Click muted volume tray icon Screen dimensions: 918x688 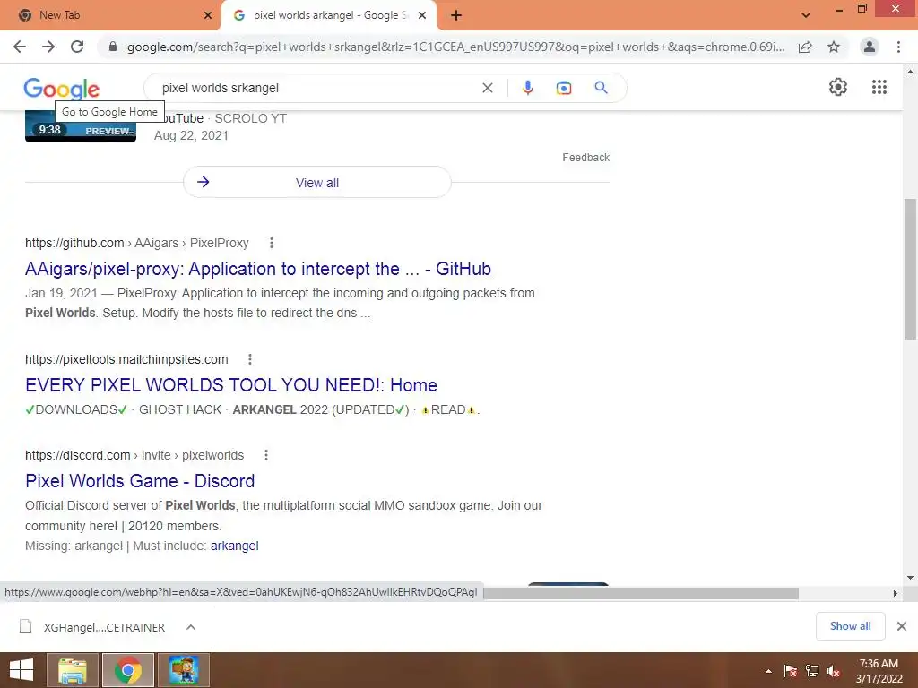tap(834, 671)
